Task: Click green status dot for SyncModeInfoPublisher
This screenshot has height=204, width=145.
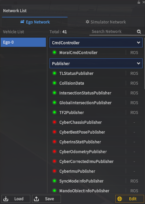Action: tap(54, 181)
